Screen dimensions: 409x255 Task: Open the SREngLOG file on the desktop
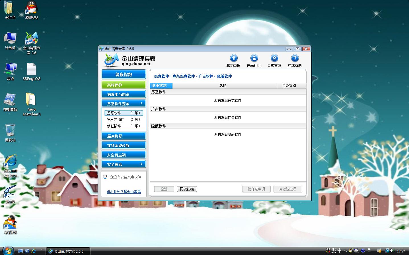point(31,72)
